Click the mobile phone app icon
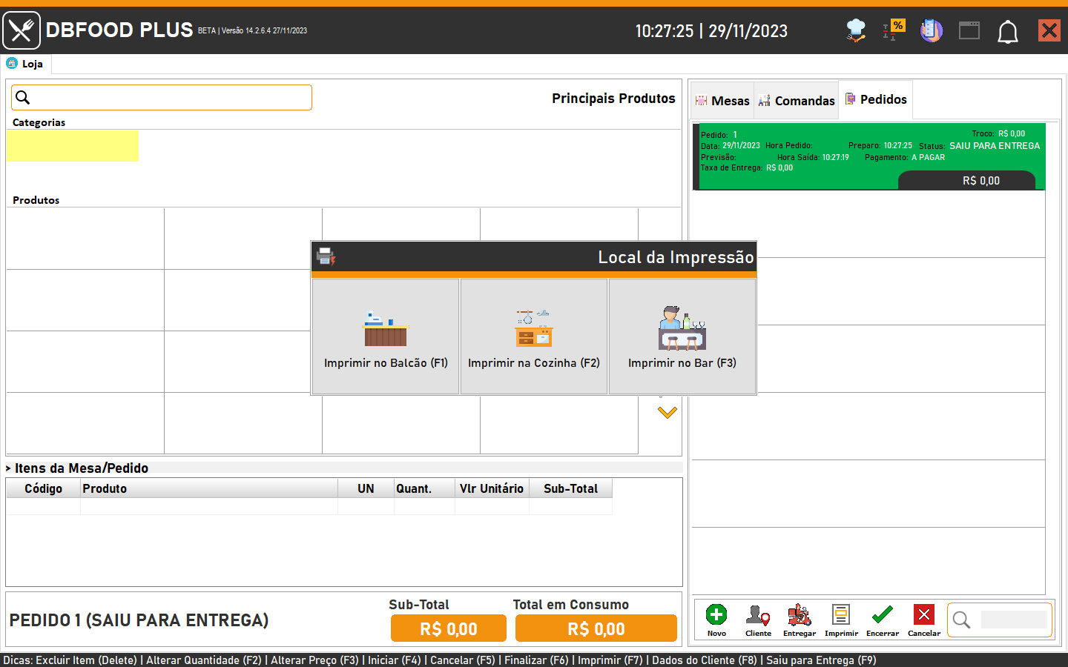This screenshot has width=1068, height=667. [932, 30]
